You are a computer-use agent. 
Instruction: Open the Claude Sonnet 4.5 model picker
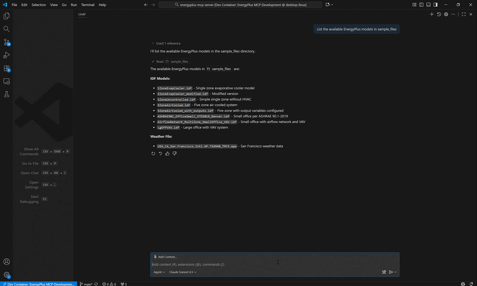183,272
